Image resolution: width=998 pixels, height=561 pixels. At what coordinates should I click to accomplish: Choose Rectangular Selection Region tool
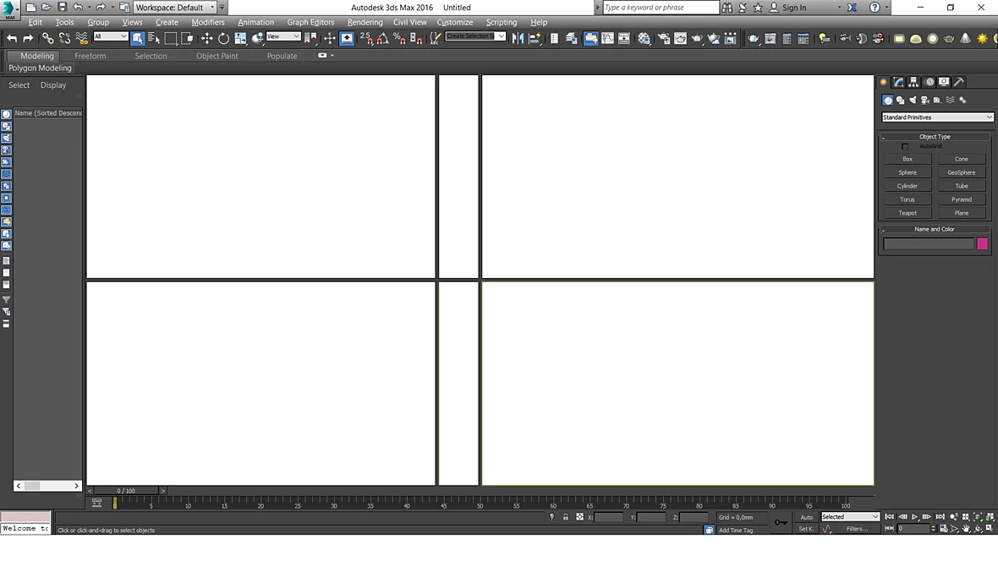(171, 39)
